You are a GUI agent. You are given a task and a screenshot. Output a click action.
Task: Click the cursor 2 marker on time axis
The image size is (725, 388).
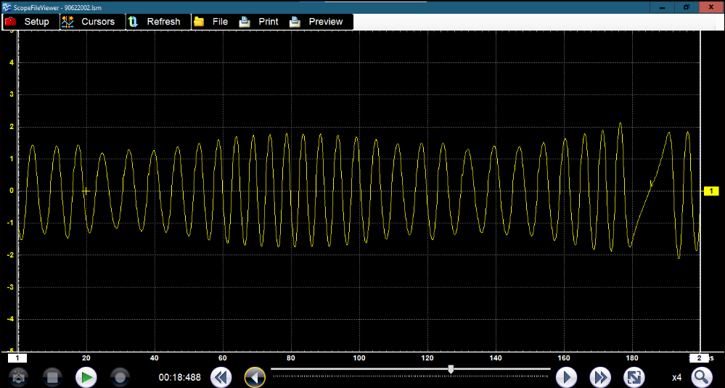pyautogui.click(x=699, y=358)
